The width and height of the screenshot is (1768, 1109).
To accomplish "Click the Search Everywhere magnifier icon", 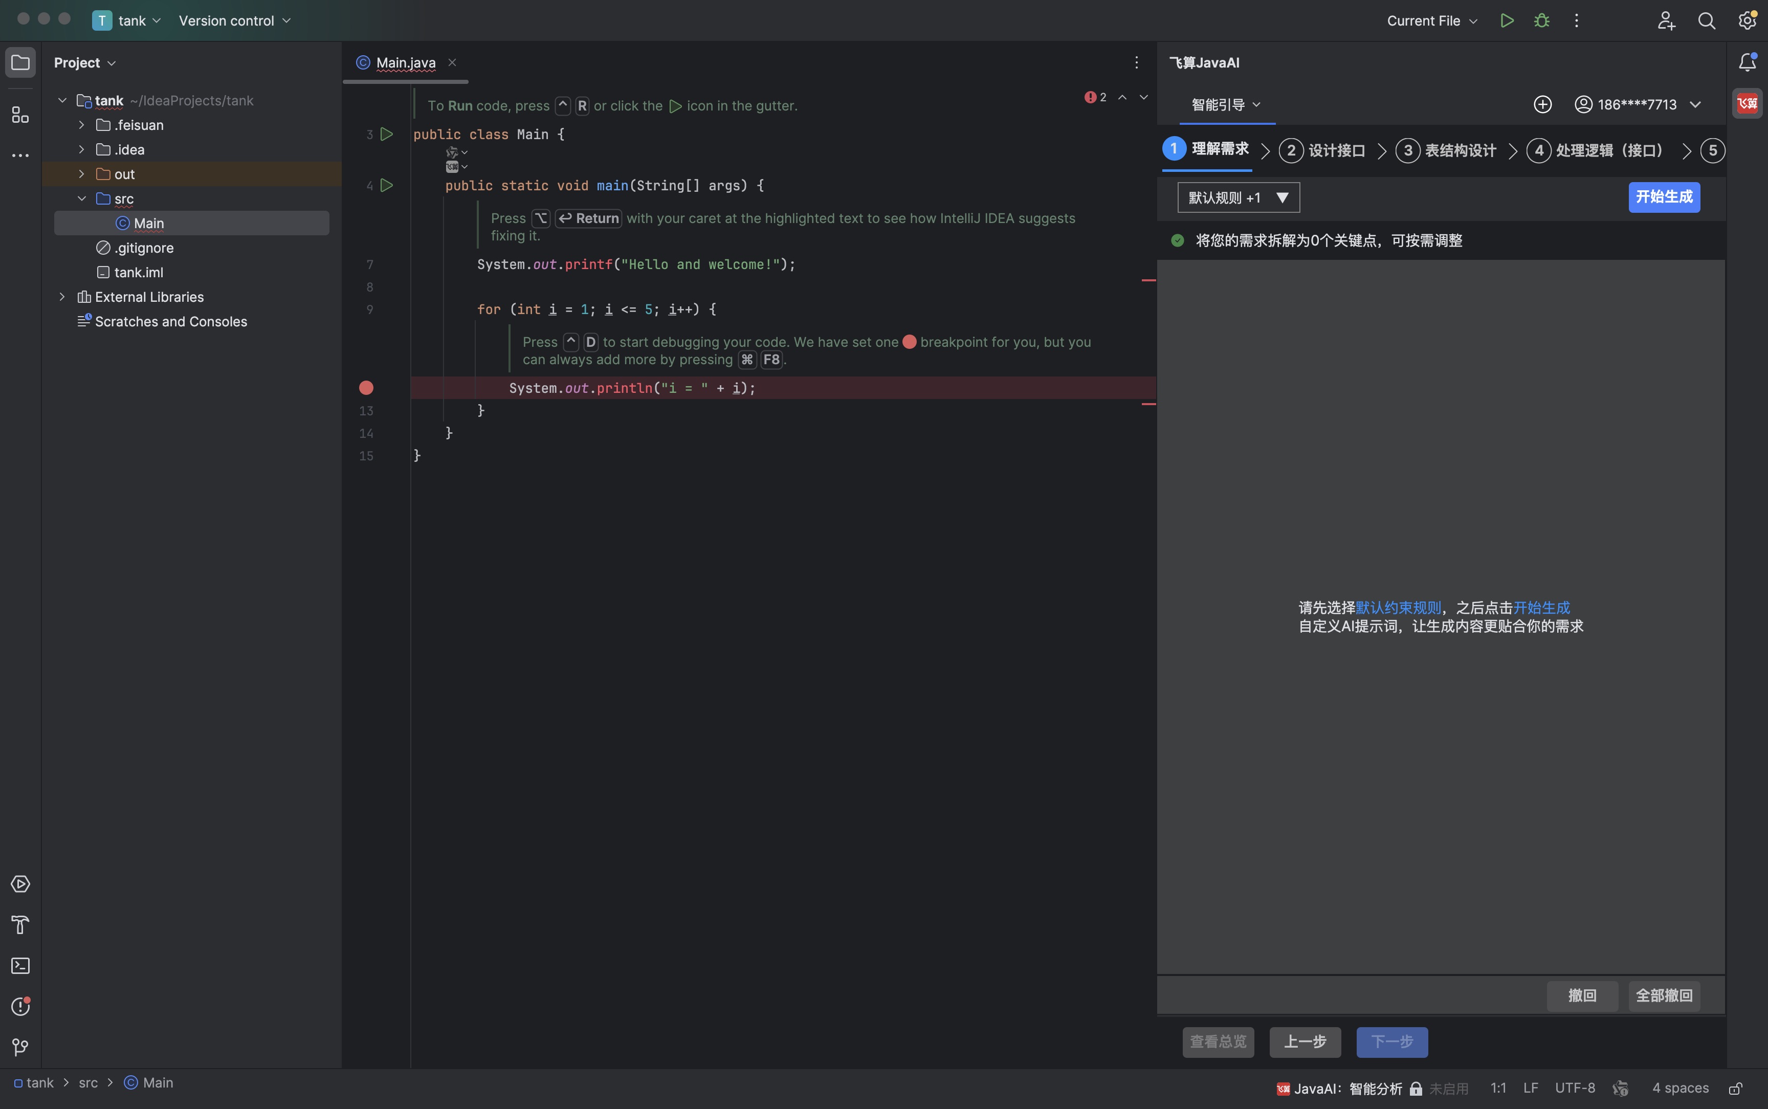I will pos(1707,20).
